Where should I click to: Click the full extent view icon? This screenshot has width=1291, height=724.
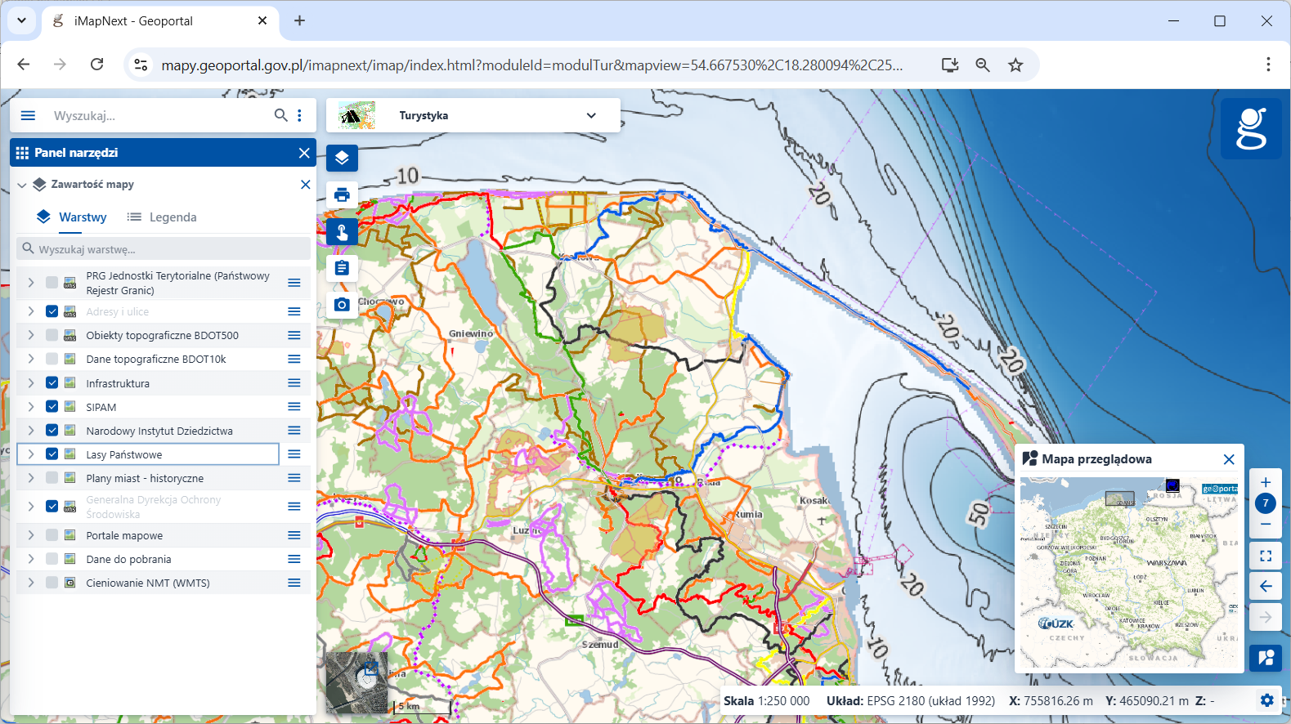[x=1265, y=556]
